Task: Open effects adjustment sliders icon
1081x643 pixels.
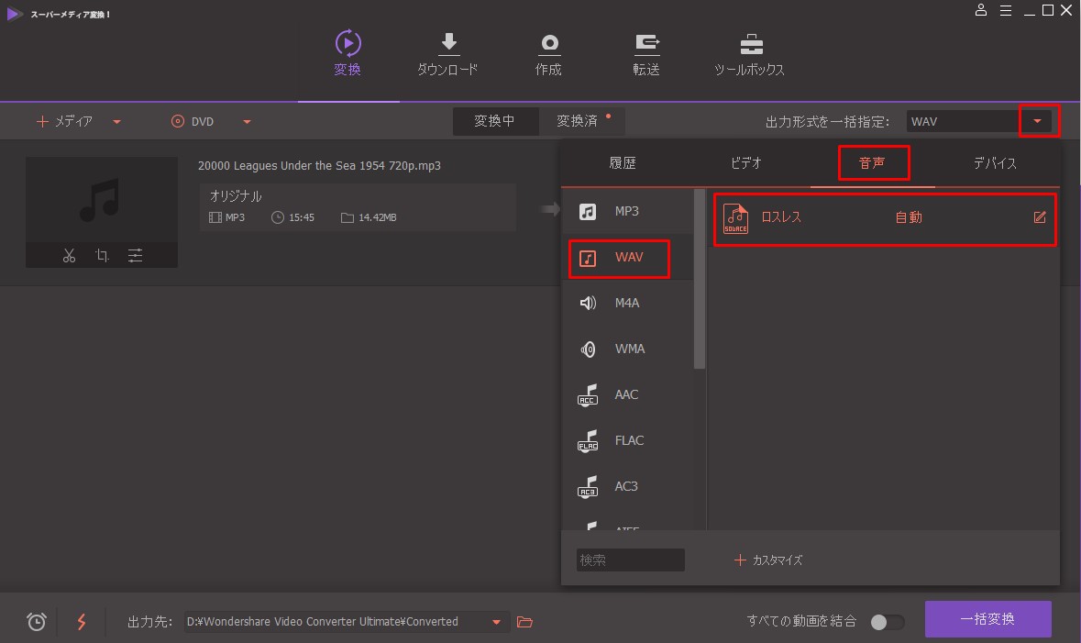Action: click(135, 256)
